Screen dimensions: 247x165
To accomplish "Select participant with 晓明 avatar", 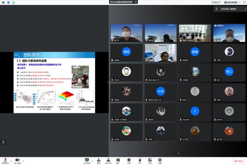I will [126, 53].
